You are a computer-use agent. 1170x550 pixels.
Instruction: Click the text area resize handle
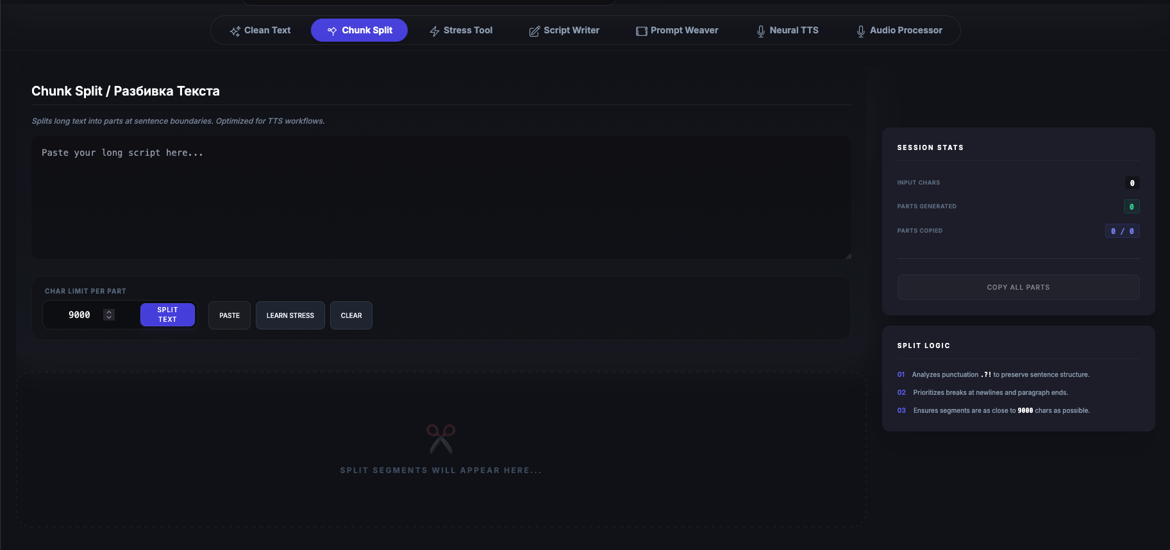848,256
